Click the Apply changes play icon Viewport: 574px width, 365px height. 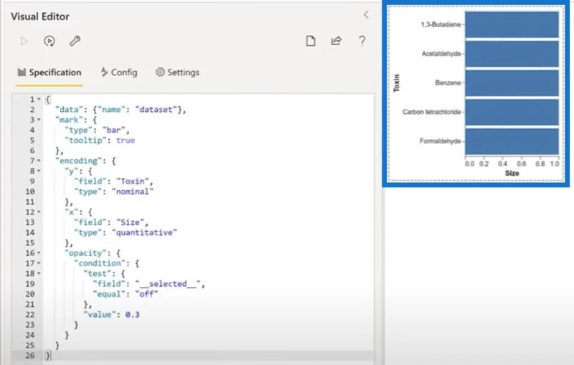[24, 41]
